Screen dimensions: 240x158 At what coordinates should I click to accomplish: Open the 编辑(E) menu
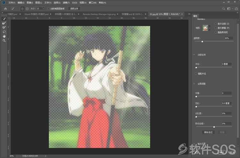coord(21,3)
